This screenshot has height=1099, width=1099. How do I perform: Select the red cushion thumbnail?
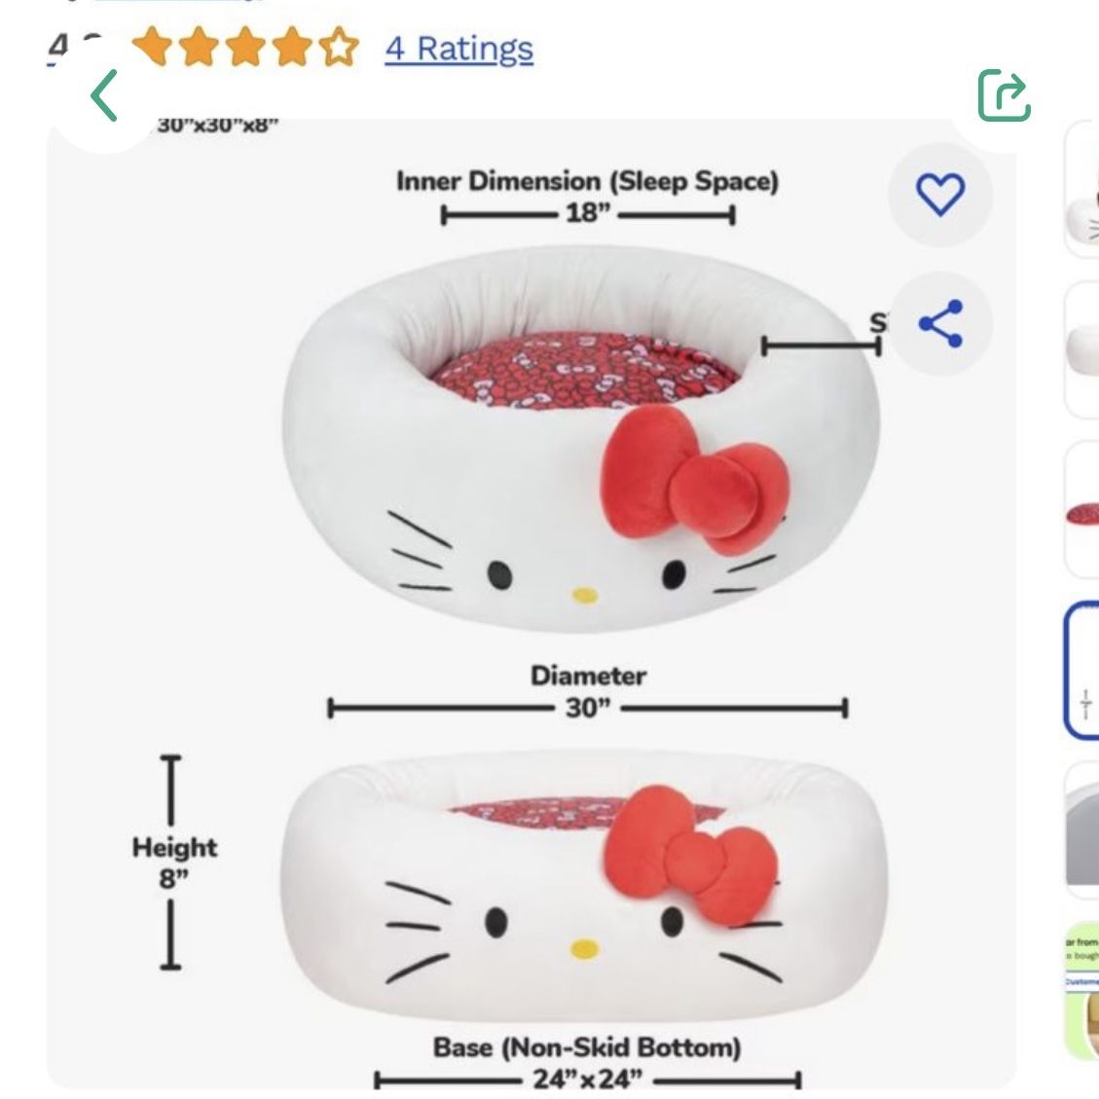click(1083, 509)
